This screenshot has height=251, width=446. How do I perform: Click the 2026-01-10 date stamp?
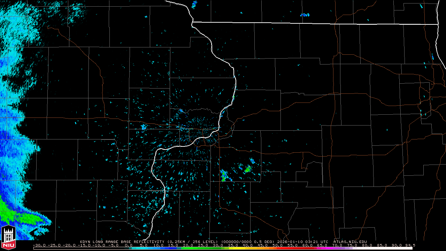[290, 242]
